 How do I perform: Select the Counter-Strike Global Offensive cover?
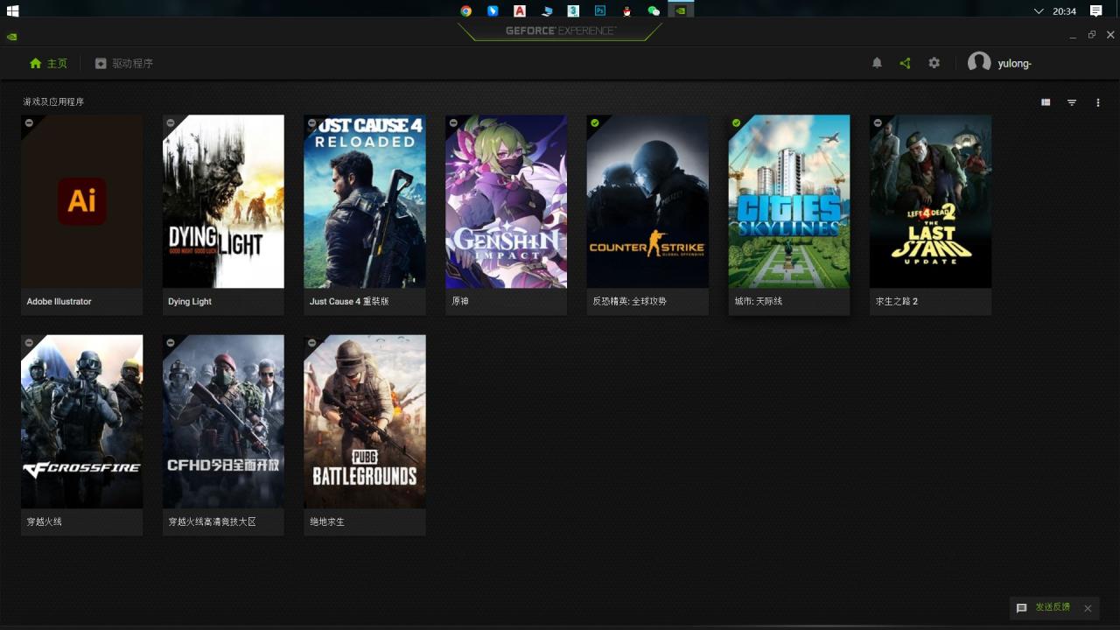tap(647, 201)
